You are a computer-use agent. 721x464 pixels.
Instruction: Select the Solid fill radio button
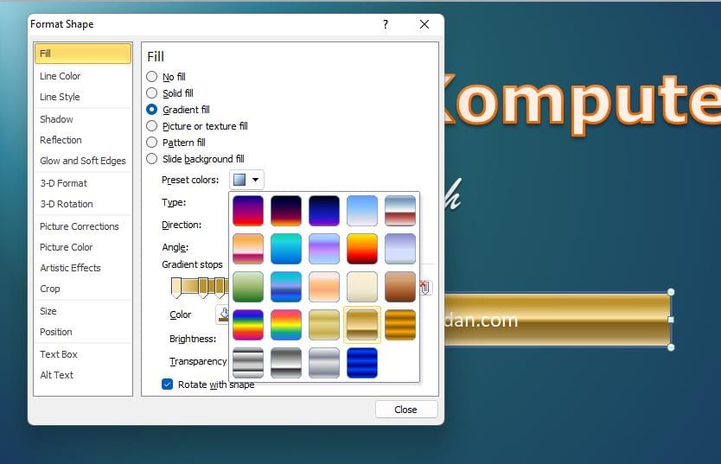coord(152,93)
